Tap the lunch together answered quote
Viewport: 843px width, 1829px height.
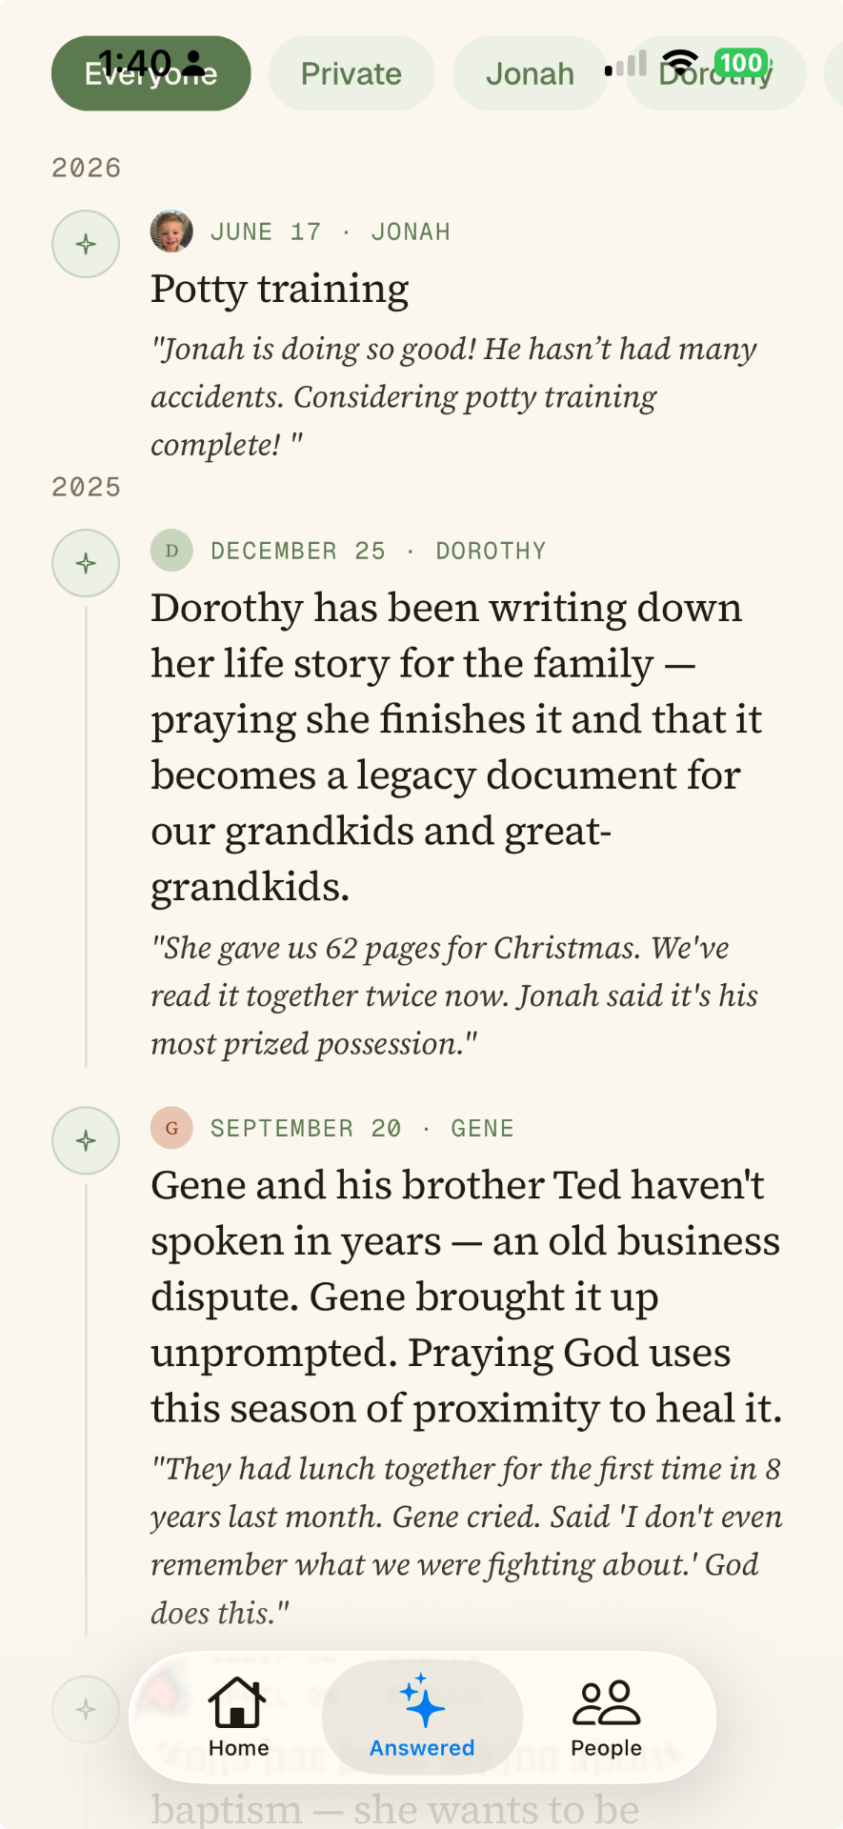point(467,1540)
